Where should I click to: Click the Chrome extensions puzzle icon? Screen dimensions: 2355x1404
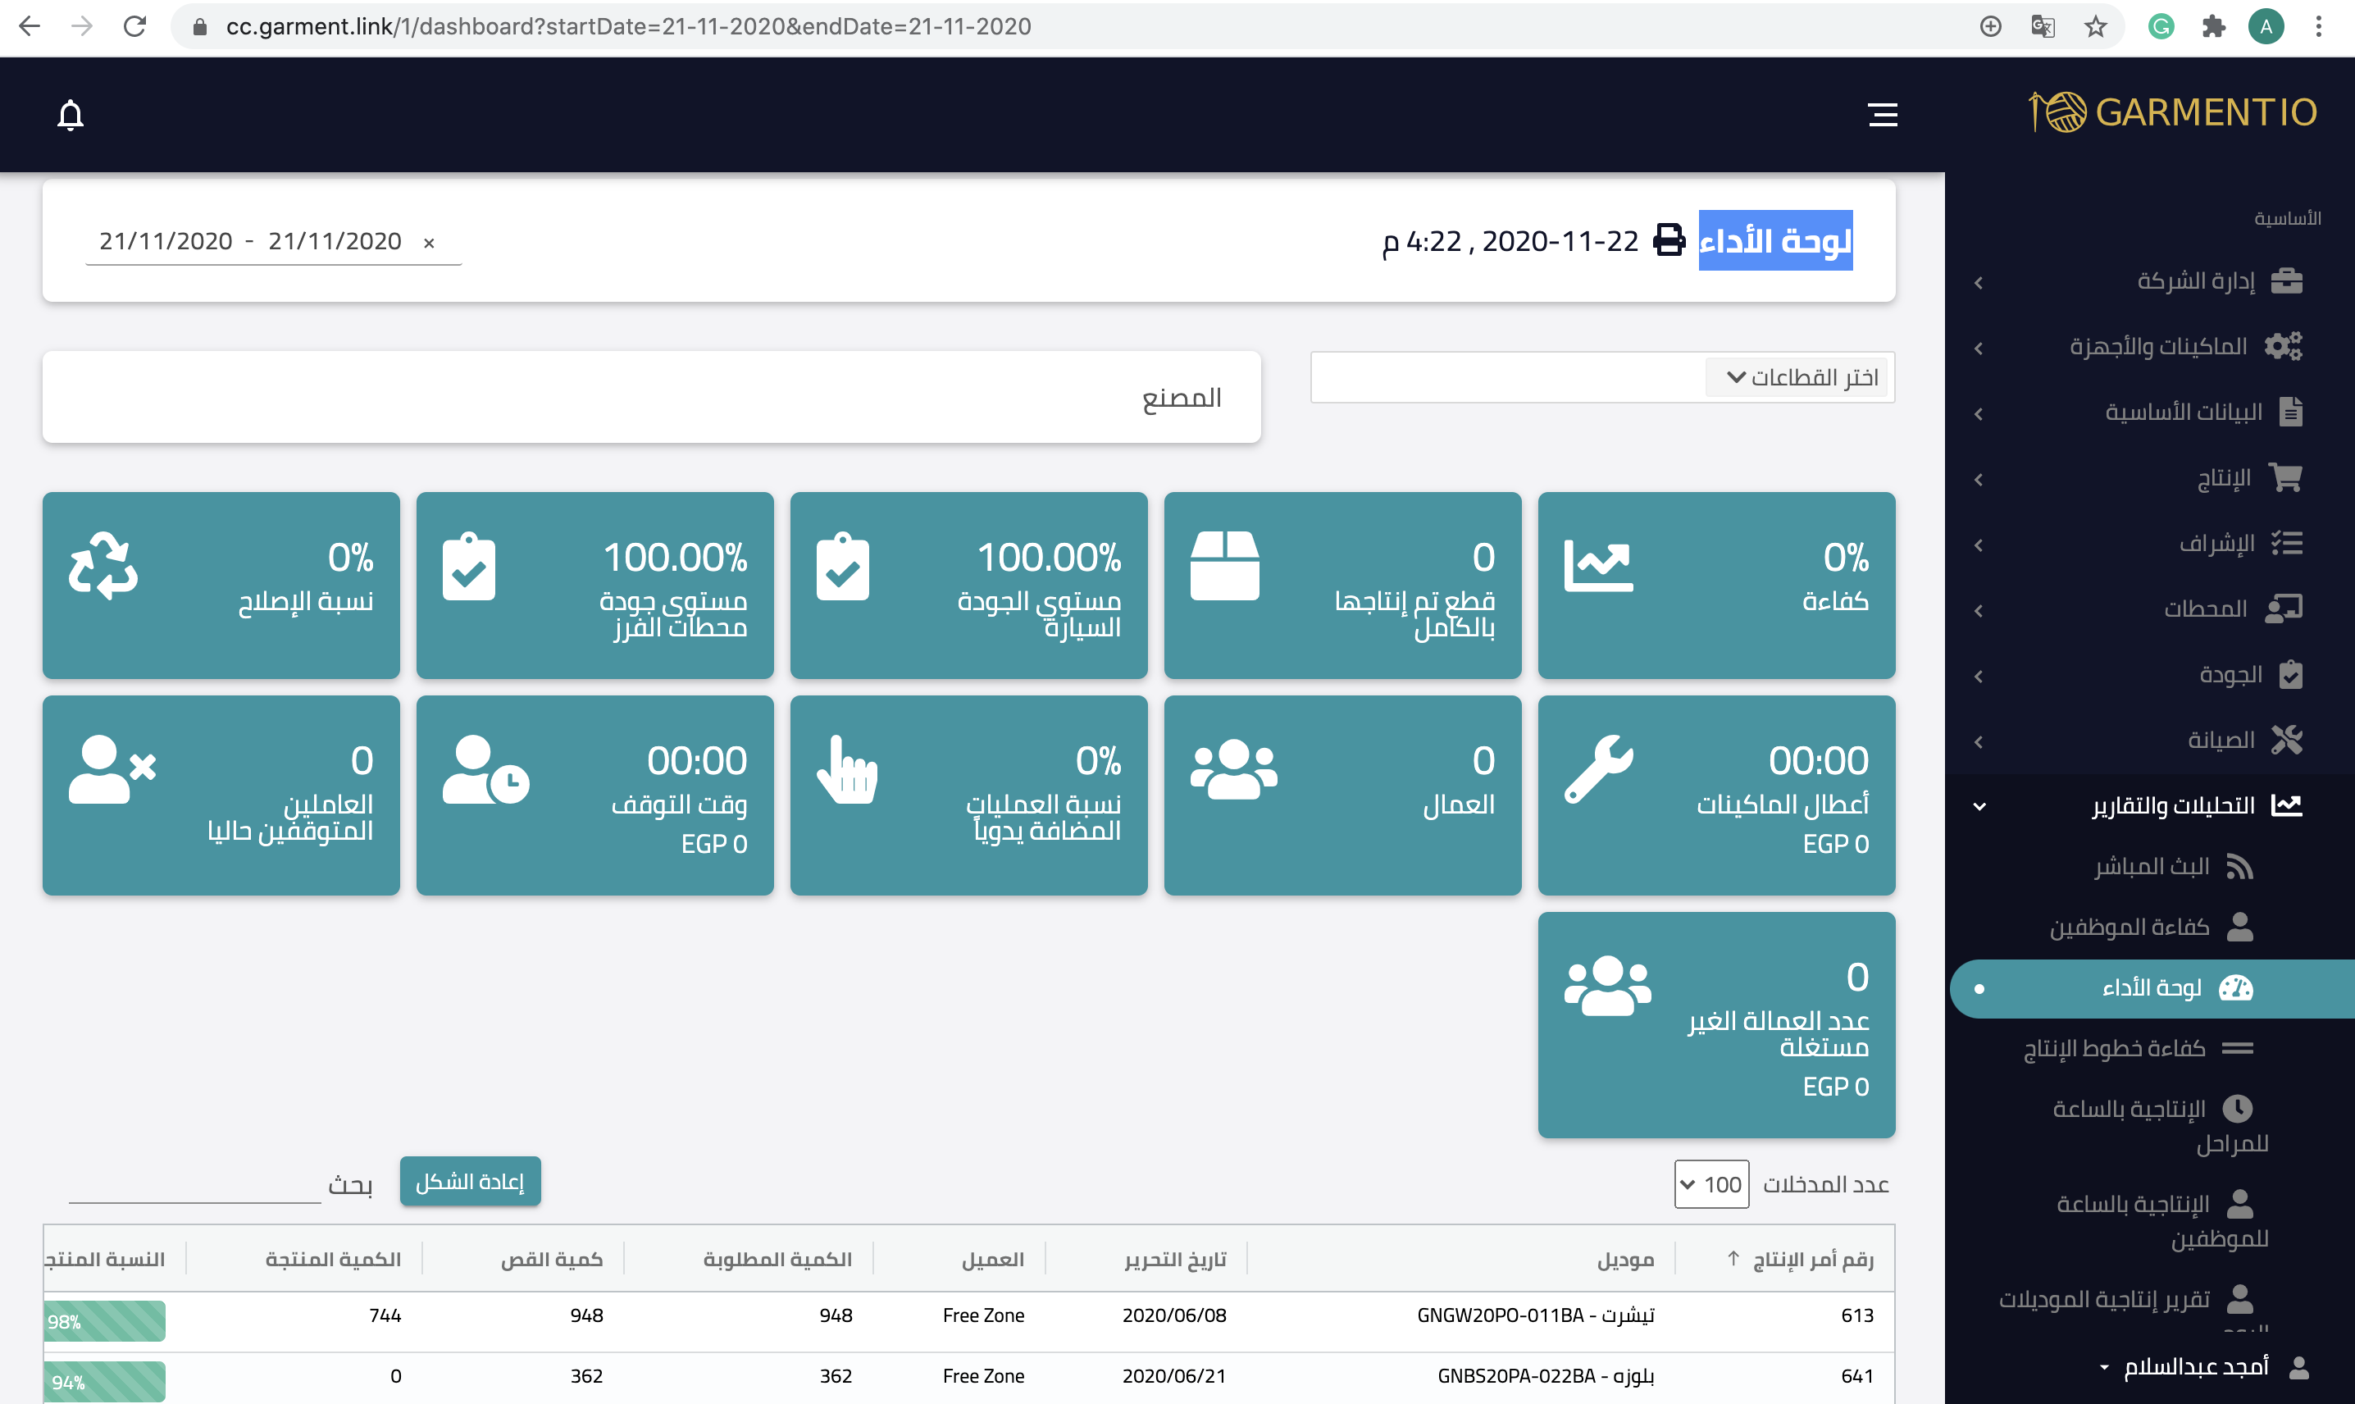(x=2213, y=26)
